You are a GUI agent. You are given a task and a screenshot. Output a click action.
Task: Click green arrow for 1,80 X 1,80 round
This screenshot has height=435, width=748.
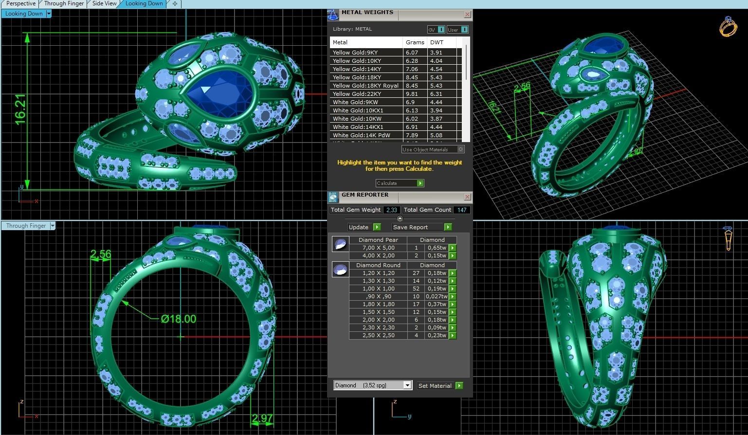pyautogui.click(x=453, y=304)
